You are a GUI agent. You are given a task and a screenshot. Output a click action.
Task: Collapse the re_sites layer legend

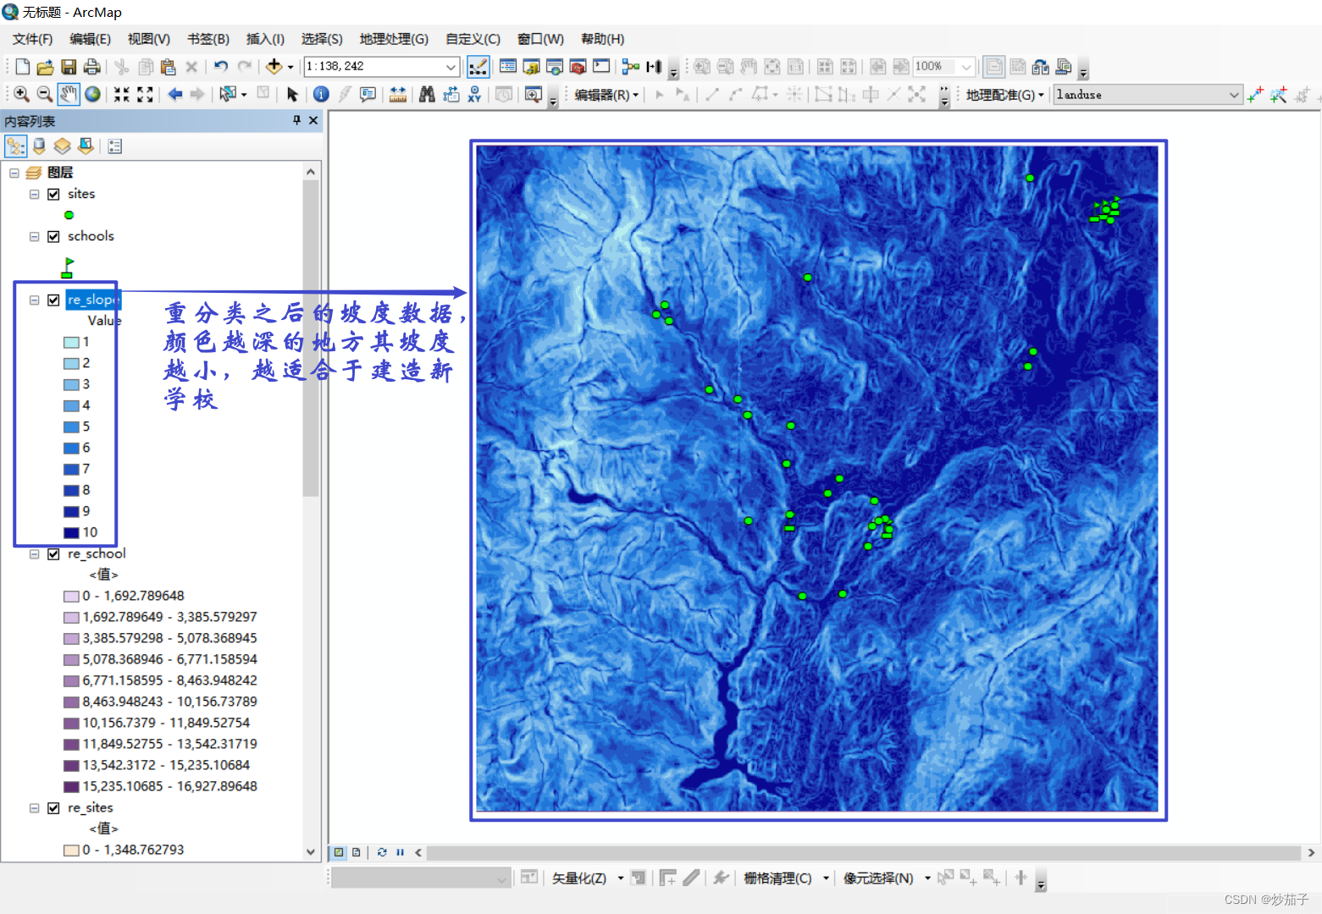[x=34, y=807]
